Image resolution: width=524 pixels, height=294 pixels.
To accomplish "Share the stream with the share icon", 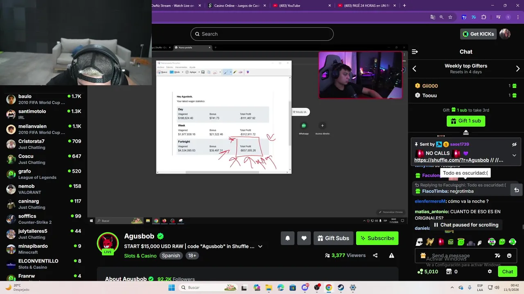I will (x=375, y=256).
